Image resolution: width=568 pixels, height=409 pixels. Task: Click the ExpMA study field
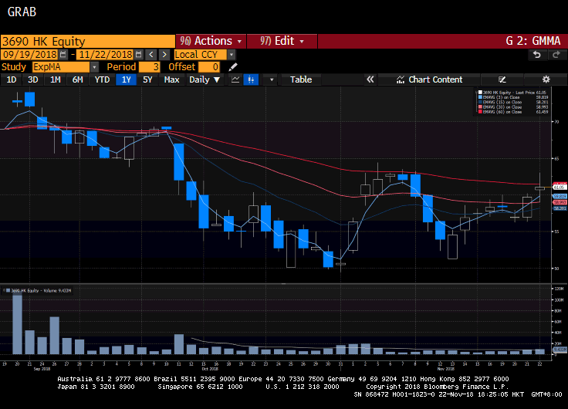tap(61, 67)
